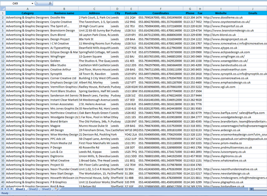This screenshot has height=196, width=267.
Task: Select column E header
Action: point(131,9)
